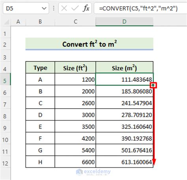Click the cell with value 3000
This screenshot has height=180, width=187.
click(x=75, y=115)
